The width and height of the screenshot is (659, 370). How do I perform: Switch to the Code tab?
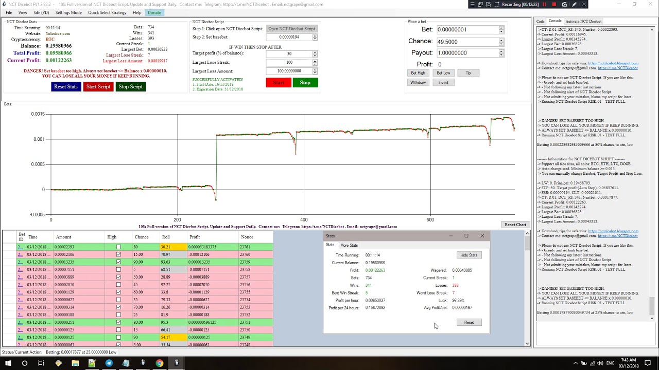(x=540, y=22)
